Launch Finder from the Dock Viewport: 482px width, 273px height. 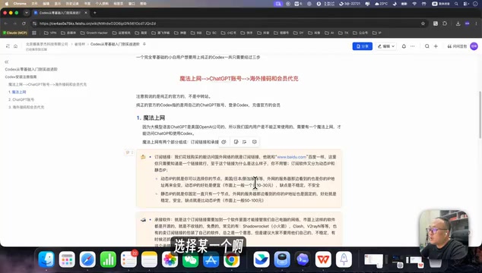click(x=46, y=259)
